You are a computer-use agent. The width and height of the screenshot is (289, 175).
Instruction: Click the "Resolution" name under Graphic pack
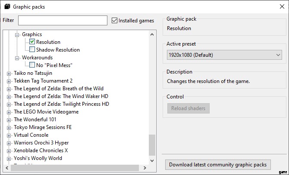179,28
